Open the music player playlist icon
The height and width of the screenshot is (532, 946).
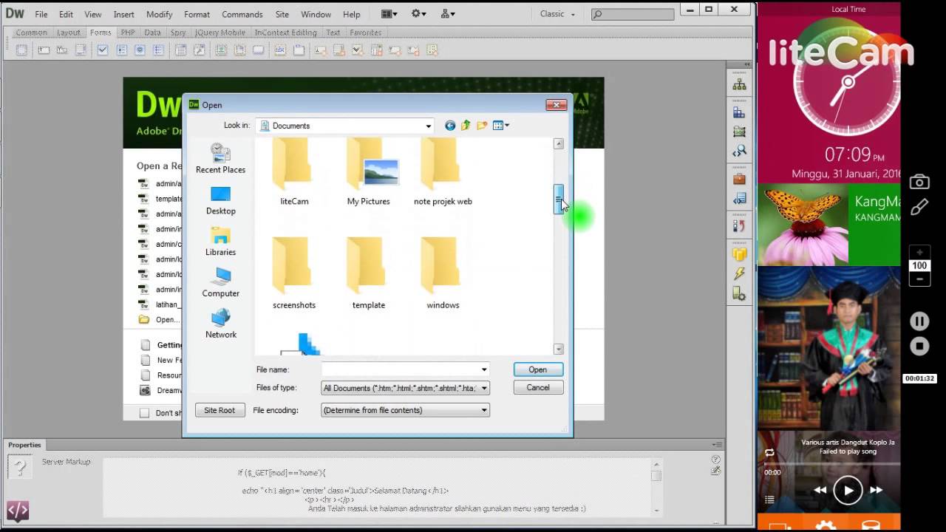click(769, 500)
